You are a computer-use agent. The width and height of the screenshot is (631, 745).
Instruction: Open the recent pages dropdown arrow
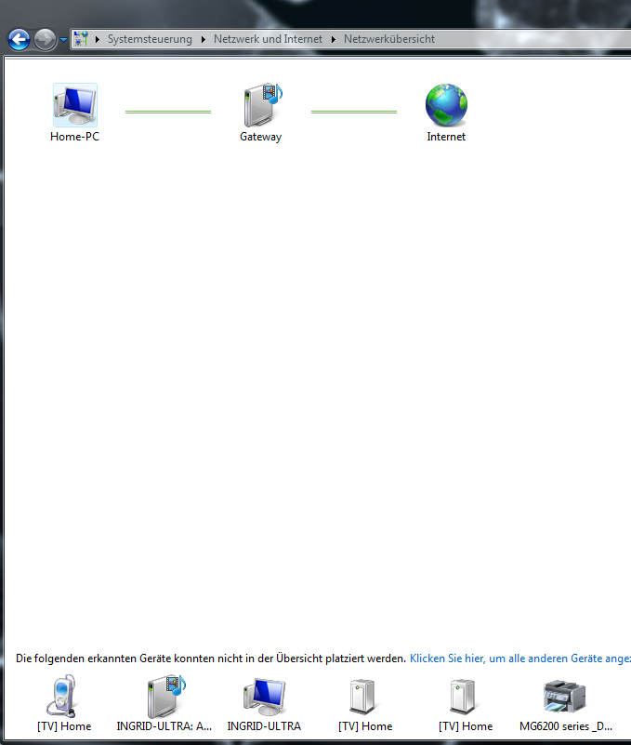pyautogui.click(x=63, y=40)
